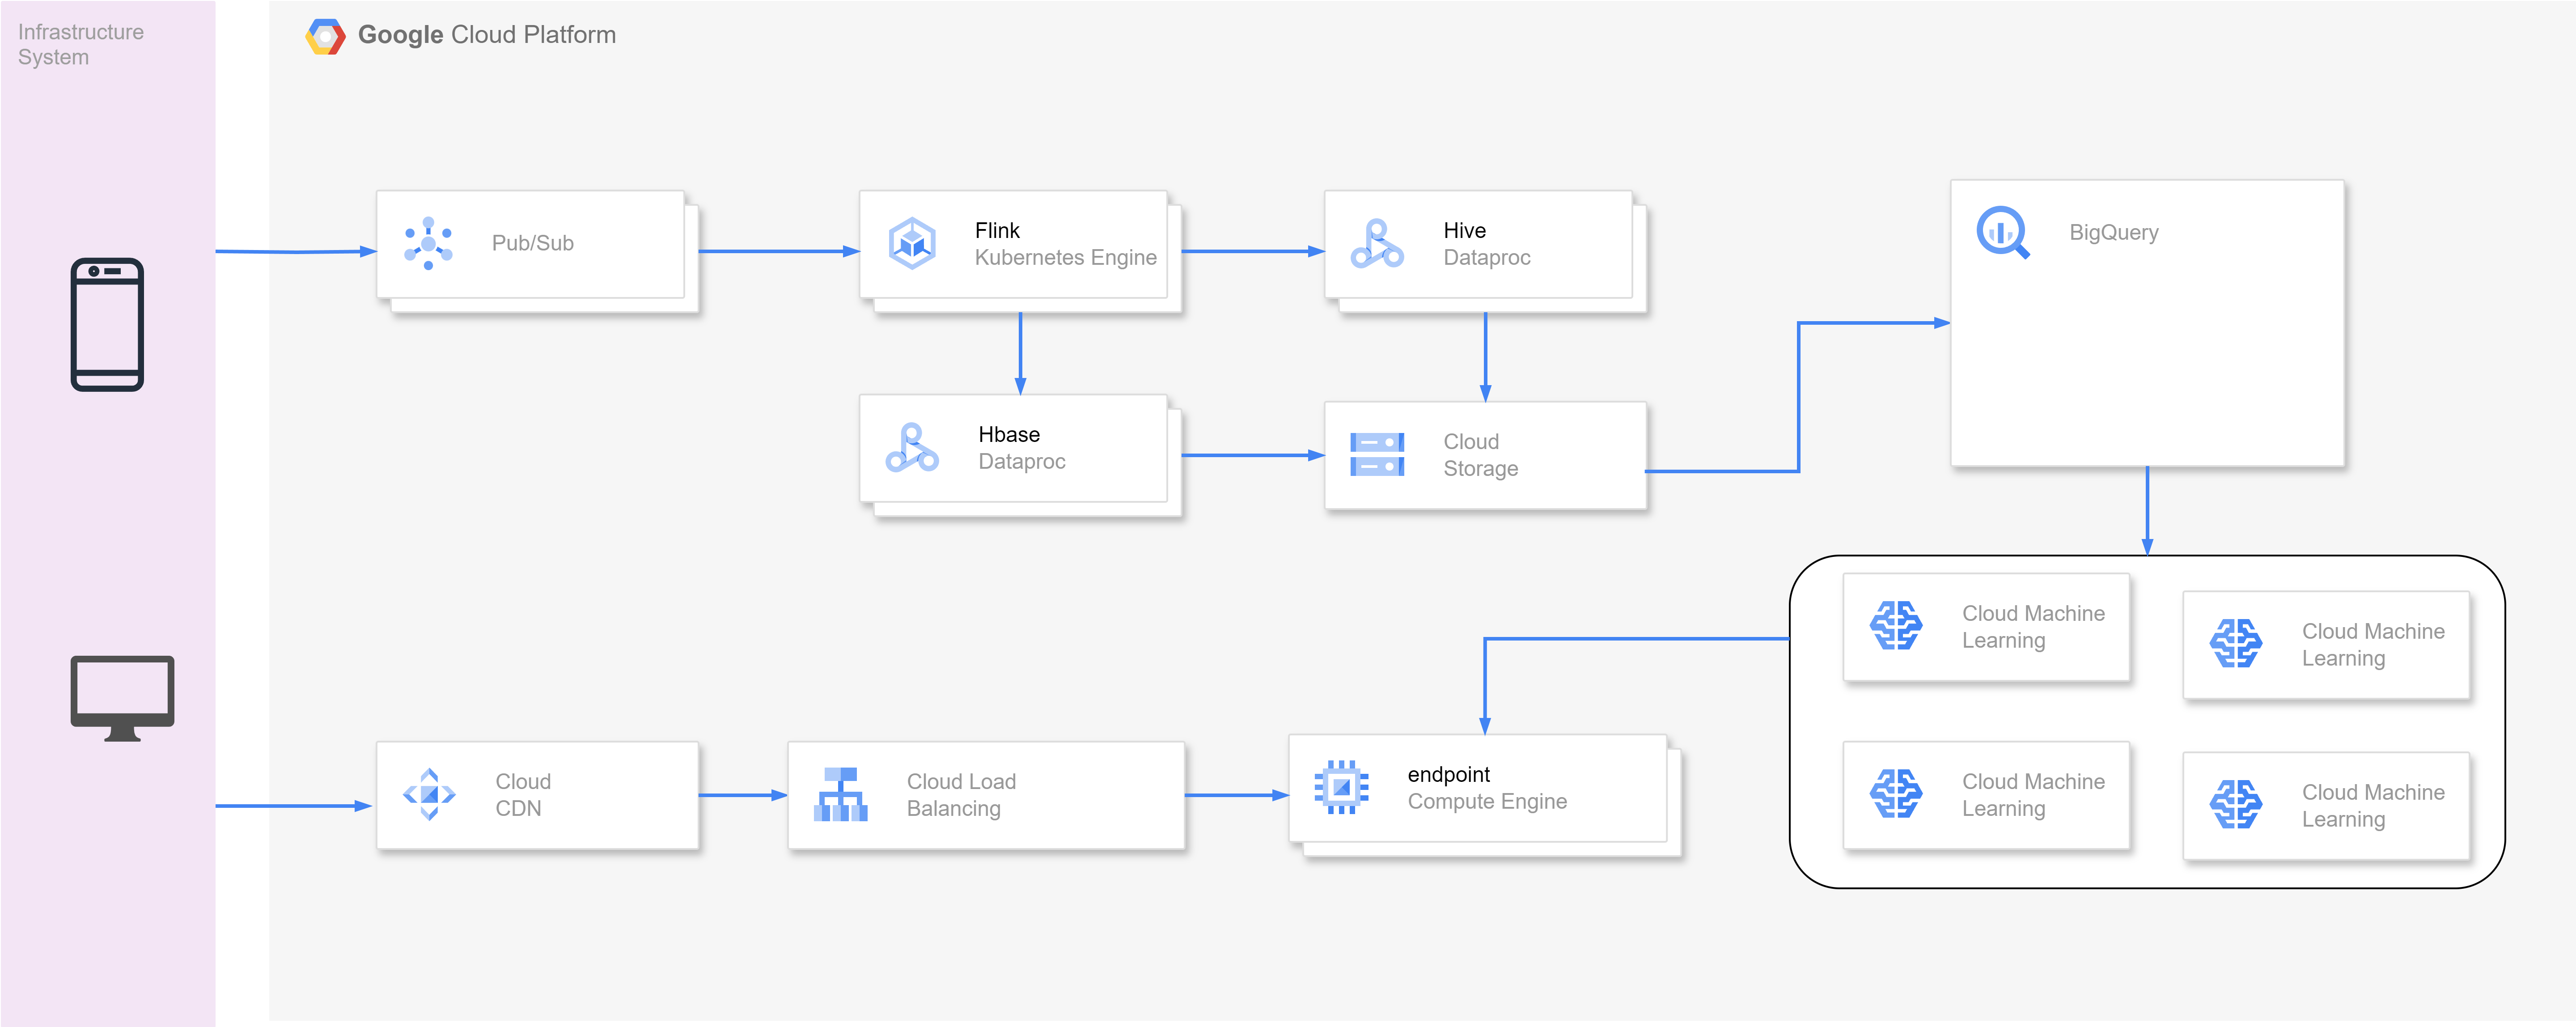Click the Cloud CDN icon
2576x1027 pixels.
[x=429, y=794]
